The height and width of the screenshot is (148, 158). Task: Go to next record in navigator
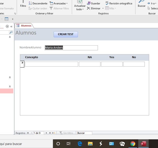coord(47,133)
